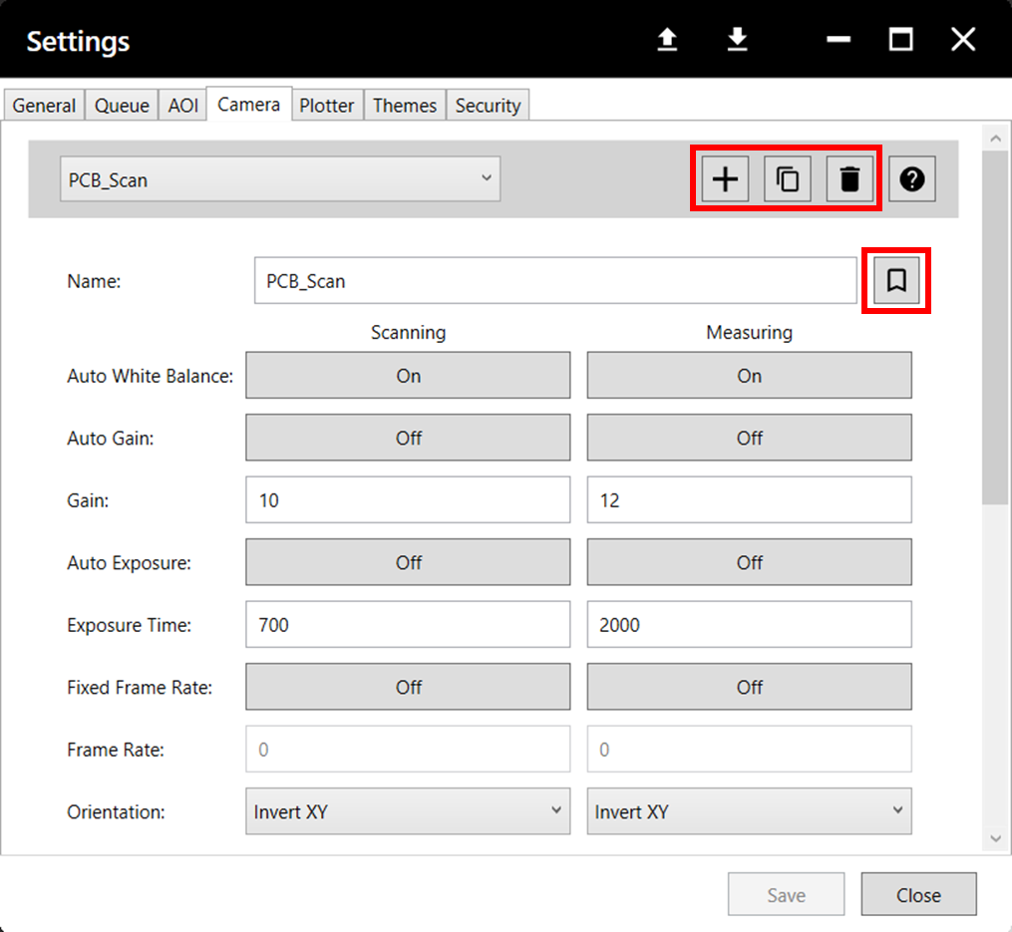Add a new camera profile with plus icon
Screen dimensions: 1012x932
725,178
